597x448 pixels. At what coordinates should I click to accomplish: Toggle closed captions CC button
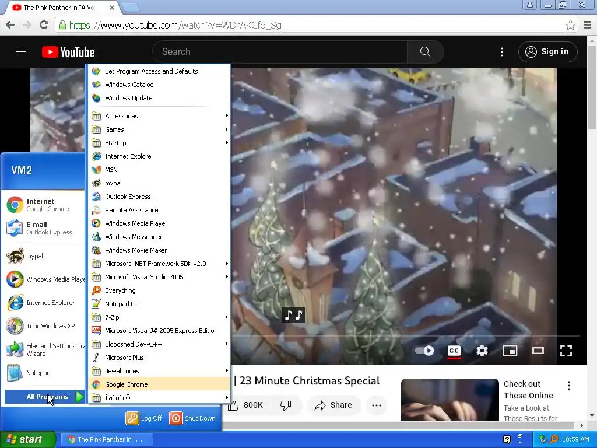454,351
